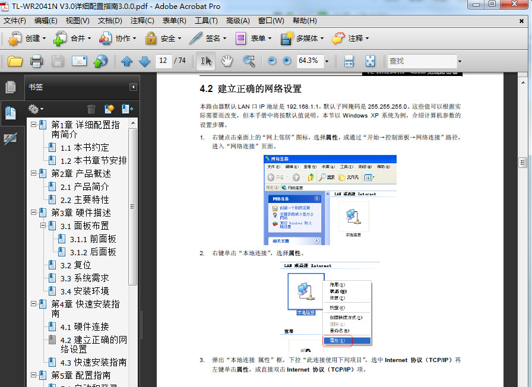Open the 编辑(E) menu
532x387 pixels.
coord(46,21)
